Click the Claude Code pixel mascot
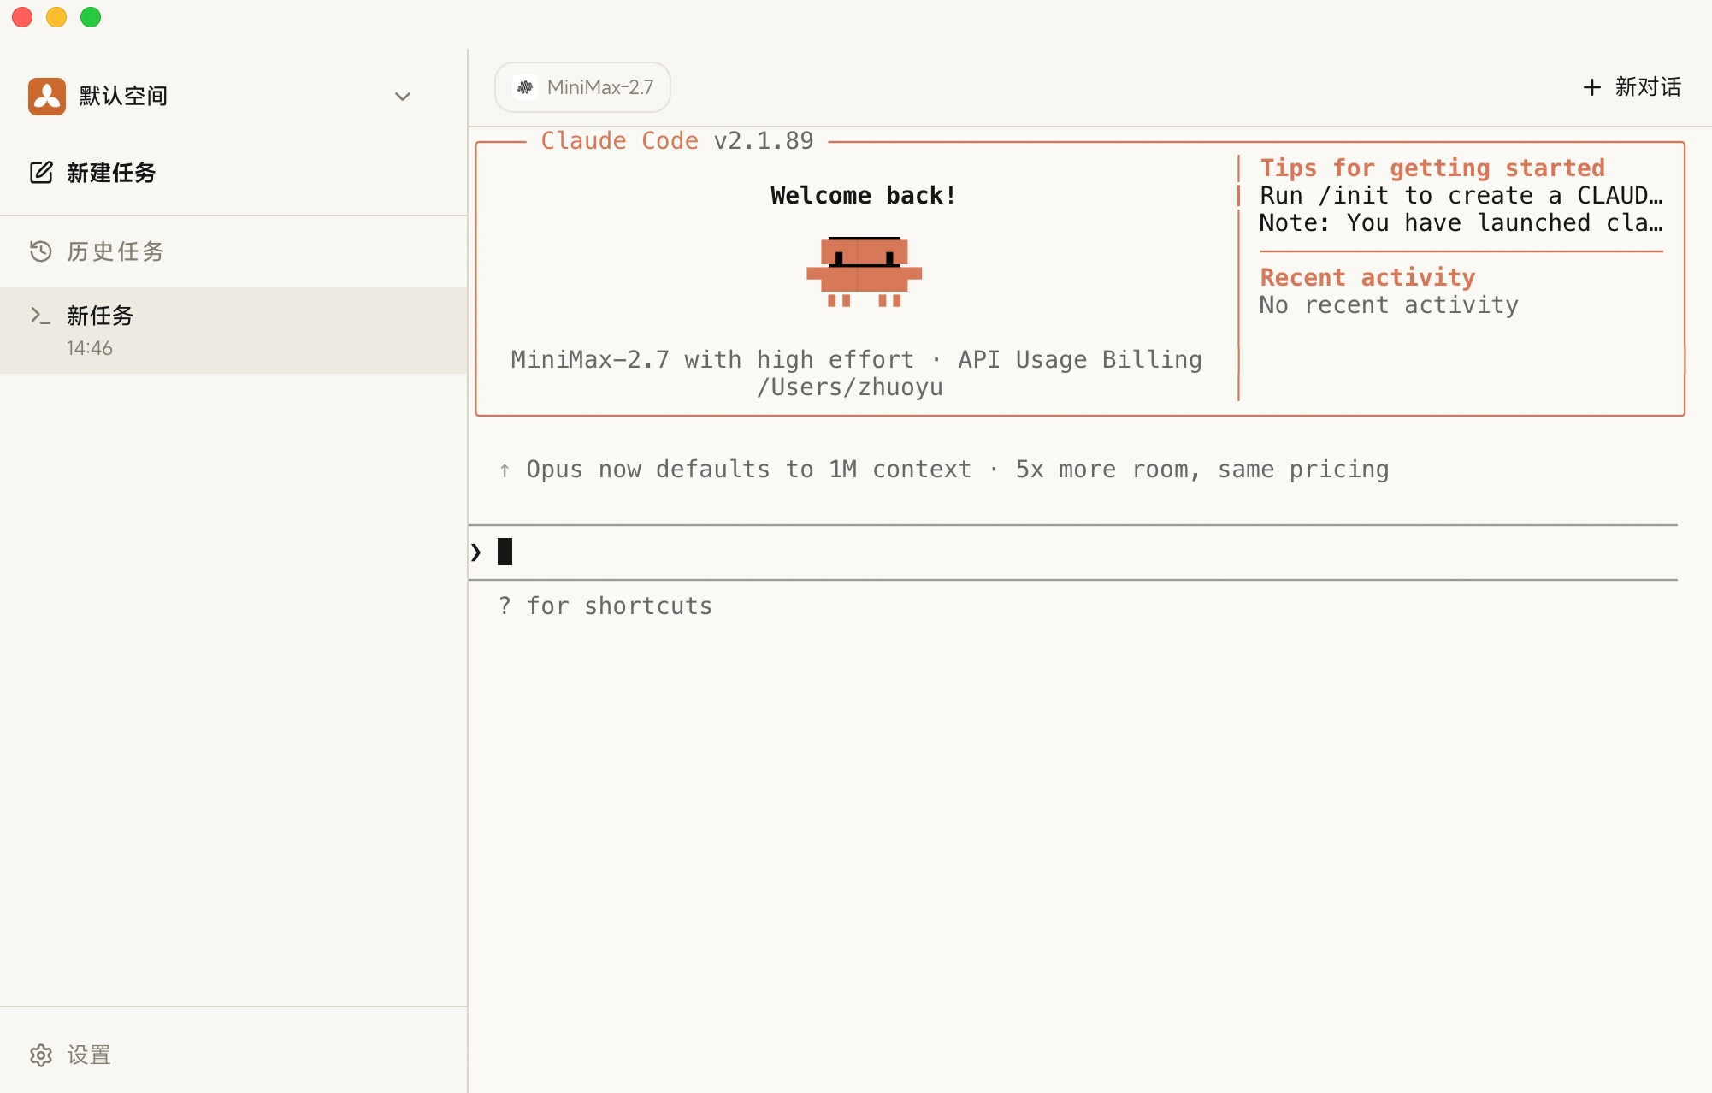 coord(864,272)
